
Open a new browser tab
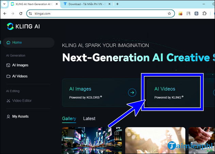tap(117, 4)
